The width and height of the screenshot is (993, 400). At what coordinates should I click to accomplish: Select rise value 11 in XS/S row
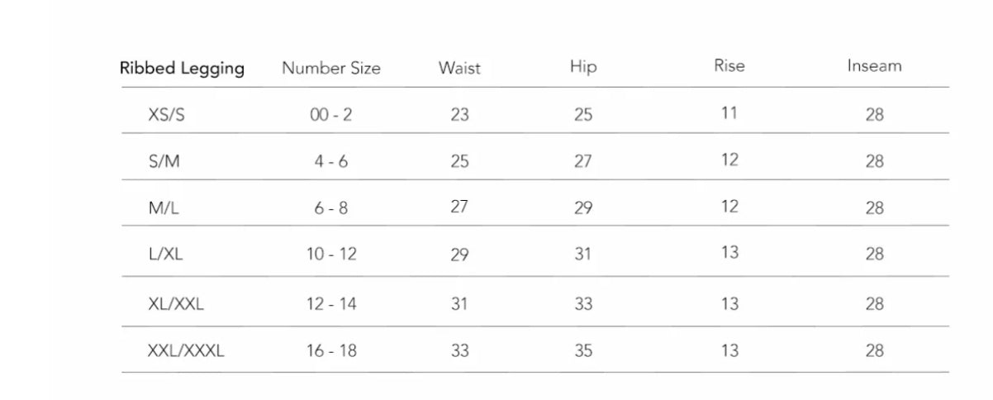click(x=729, y=112)
